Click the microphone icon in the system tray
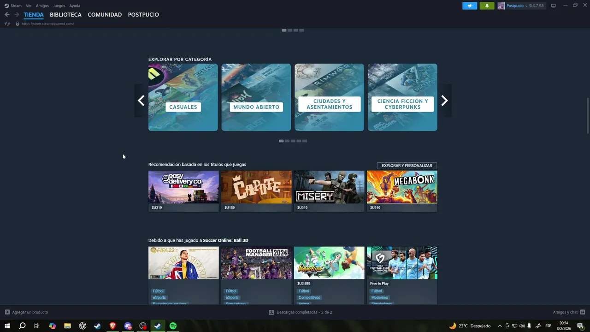 [529, 326]
